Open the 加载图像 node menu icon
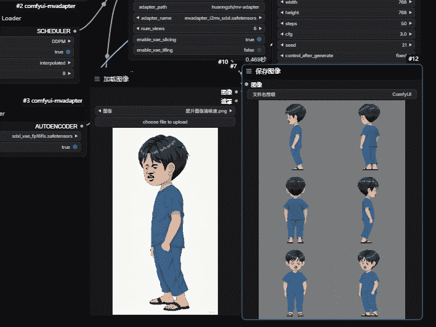436x327 pixels. pos(97,79)
